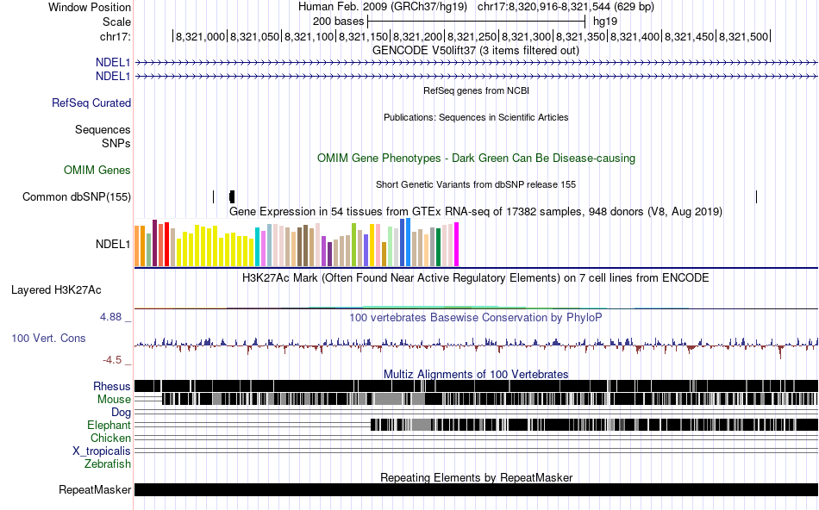Click the Common dbSNP(155) track label
Image resolution: width=819 pixels, height=510 pixels.
[x=77, y=196]
